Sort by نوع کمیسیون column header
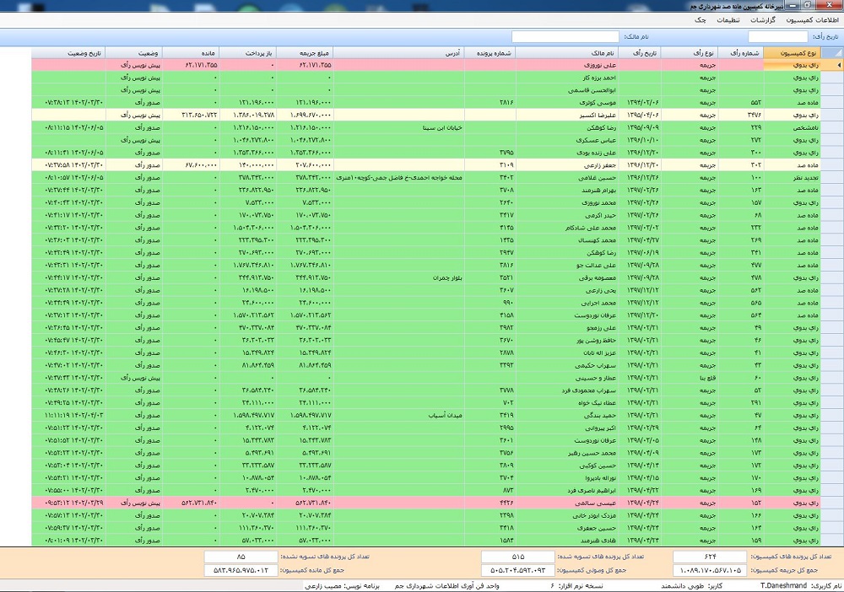 pos(792,52)
